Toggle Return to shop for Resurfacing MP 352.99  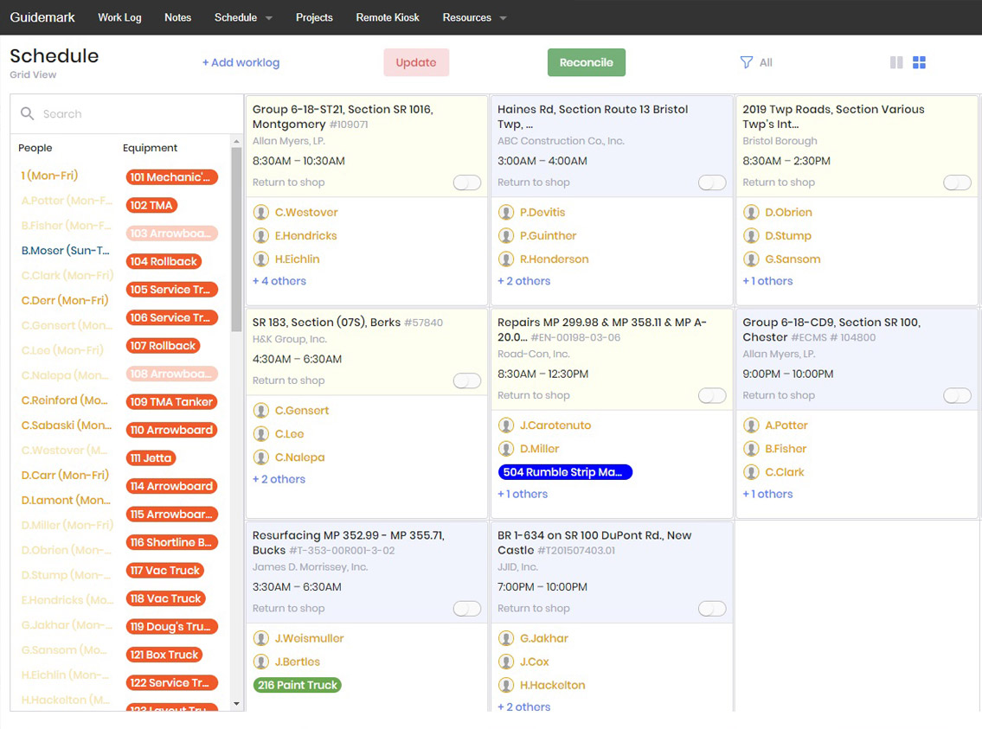tap(467, 608)
